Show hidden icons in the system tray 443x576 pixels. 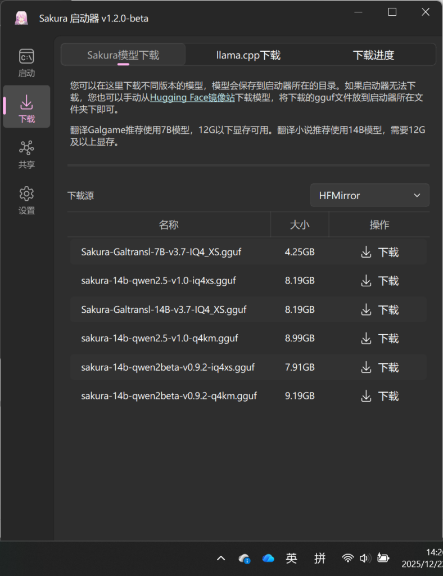pyautogui.click(x=221, y=558)
